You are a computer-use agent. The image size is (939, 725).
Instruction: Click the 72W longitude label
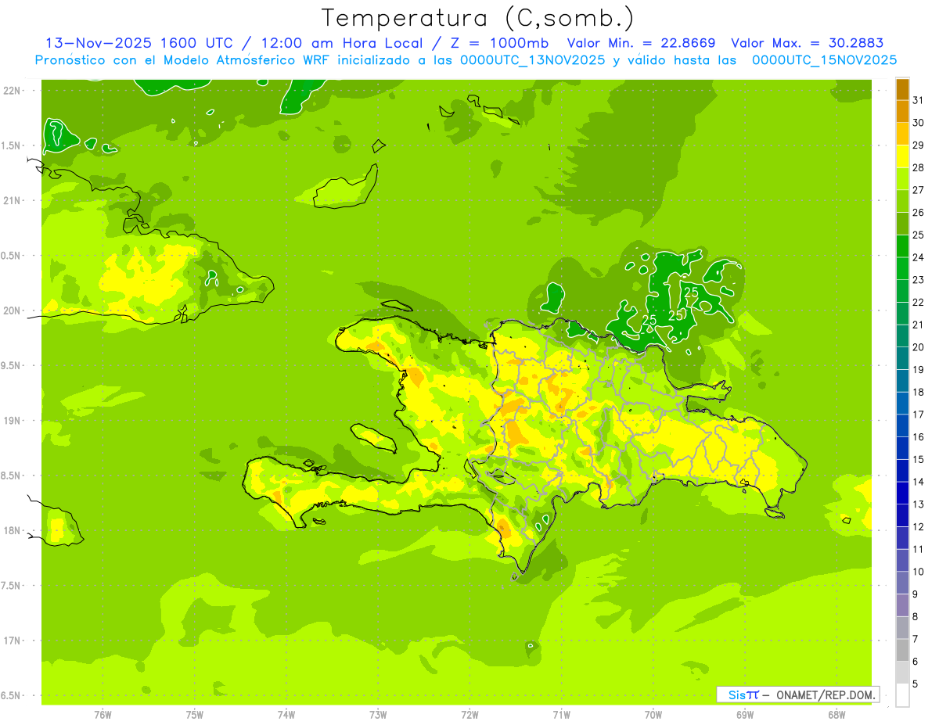469,714
